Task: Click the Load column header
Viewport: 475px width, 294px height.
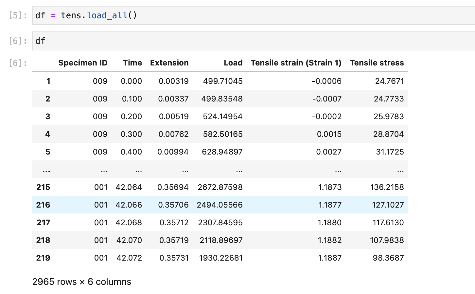Action: click(x=233, y=63)
